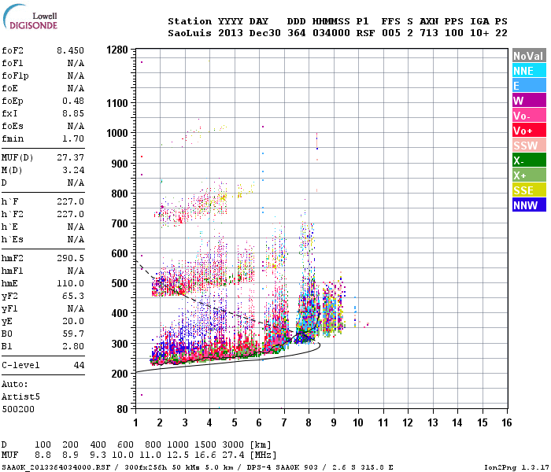This screenshot has width=551, height=472.
Task: Select the NNE cyan legend swatch
Action: tap(529, 71)
